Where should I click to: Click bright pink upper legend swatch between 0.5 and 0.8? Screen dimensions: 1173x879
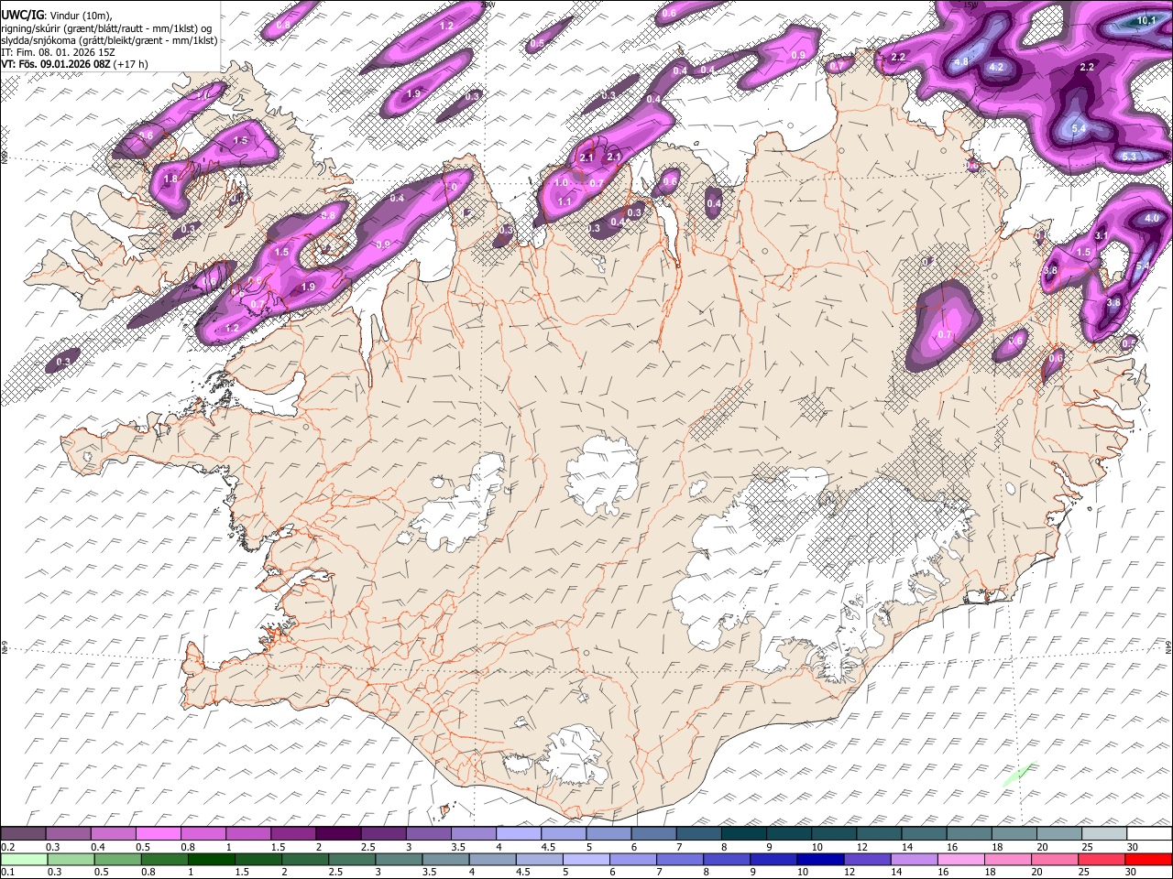click(x=159, y=834)
